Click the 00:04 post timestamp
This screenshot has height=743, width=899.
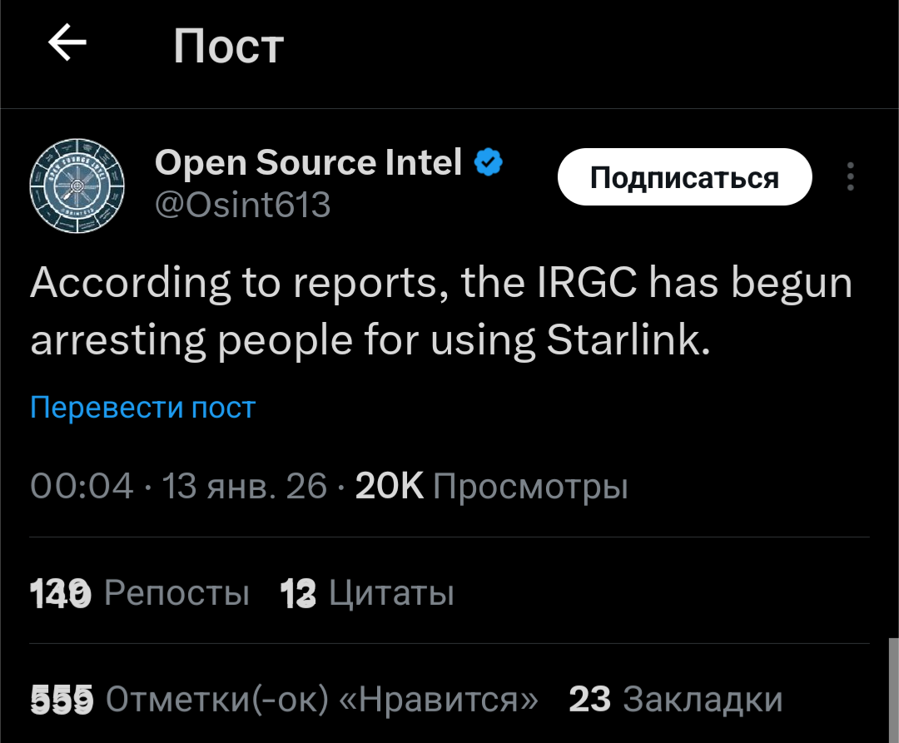[82, 486]
